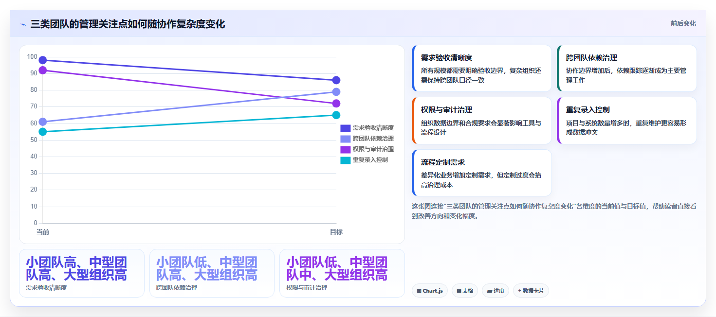The height and width of the screenshot is (317, 716).
Task: Click the 权限与审计治理 caption under the third stat
Action: (307, 288)
